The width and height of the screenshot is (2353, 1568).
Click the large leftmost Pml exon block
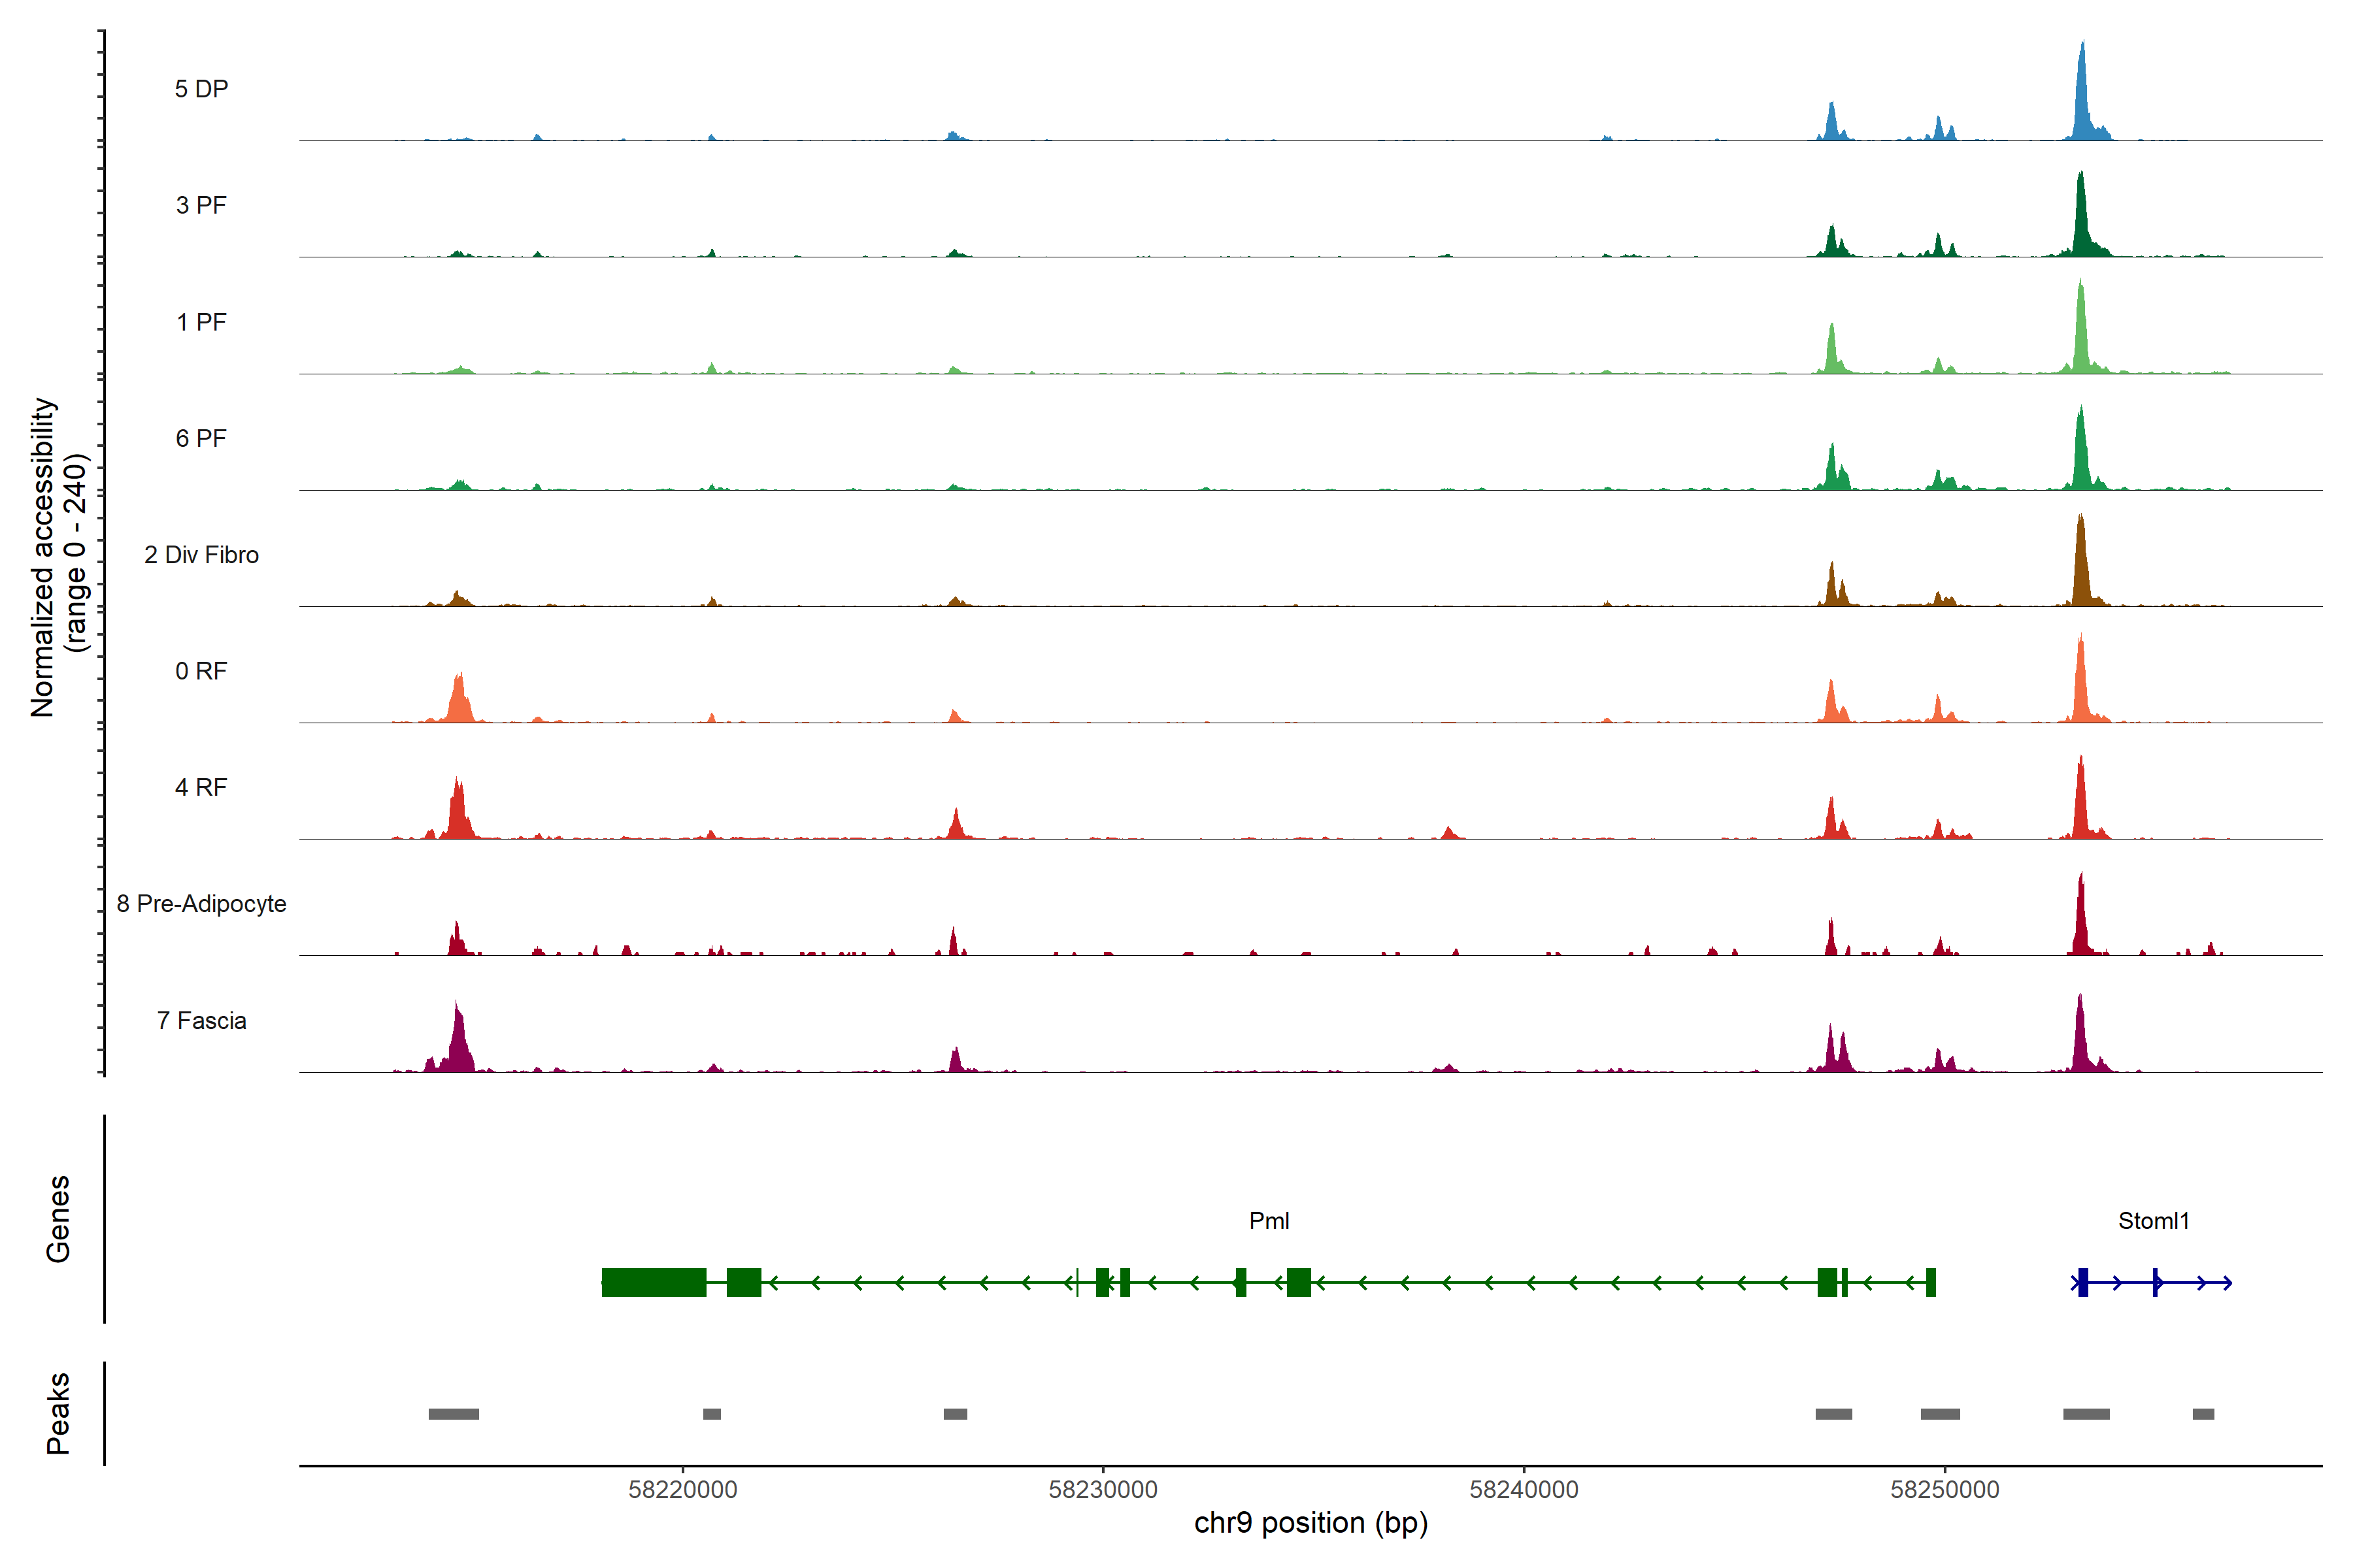tap(653, 1282)
